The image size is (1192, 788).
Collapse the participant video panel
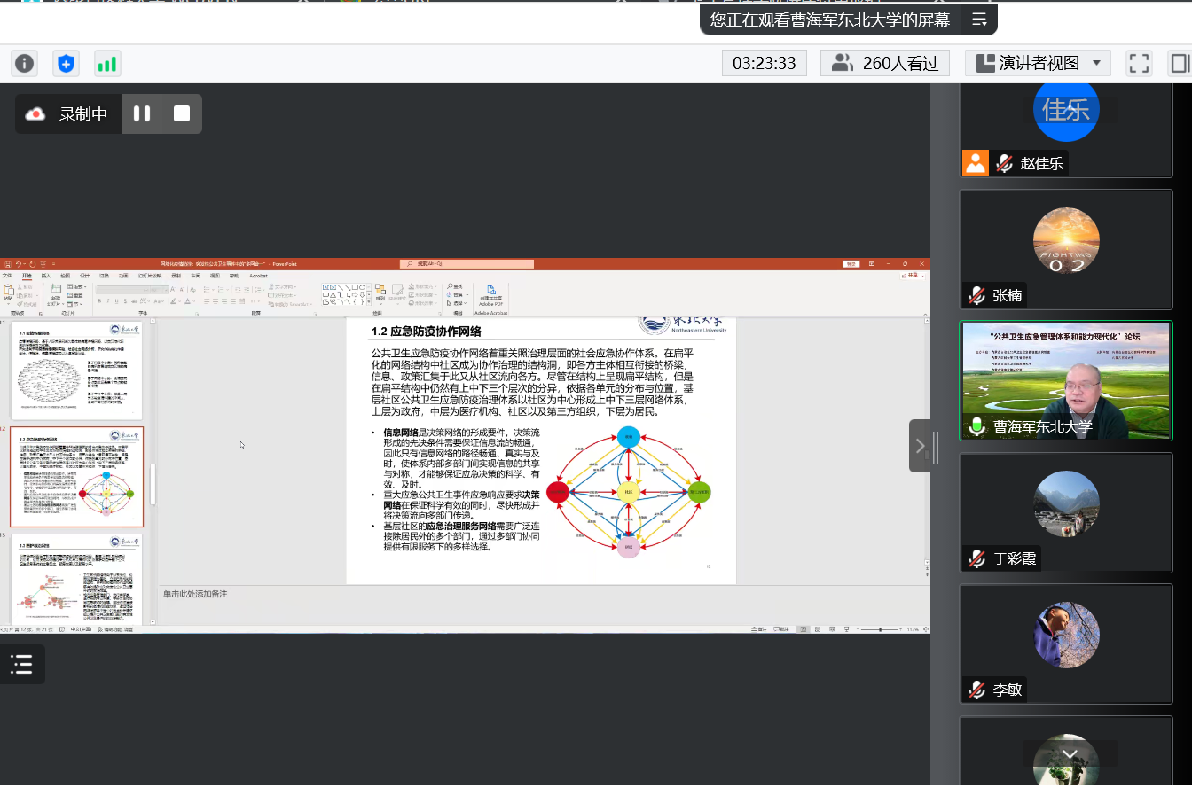[x=920, y=446]
